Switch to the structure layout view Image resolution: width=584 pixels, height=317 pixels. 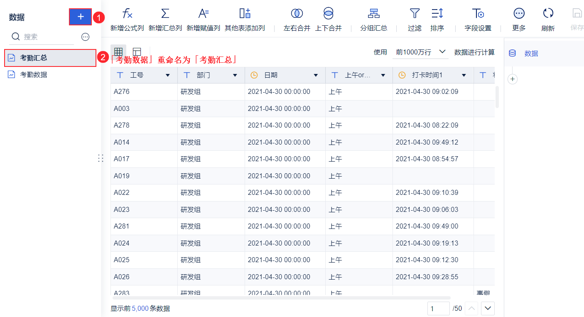pos(137,52)
